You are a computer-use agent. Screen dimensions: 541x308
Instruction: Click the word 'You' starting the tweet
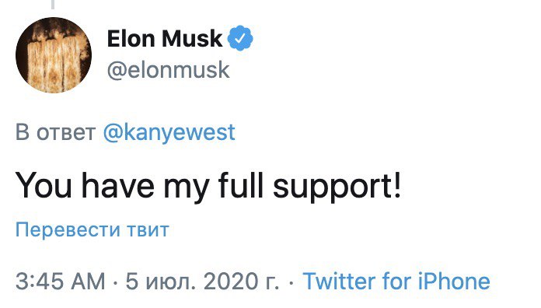tap(44, 186)
